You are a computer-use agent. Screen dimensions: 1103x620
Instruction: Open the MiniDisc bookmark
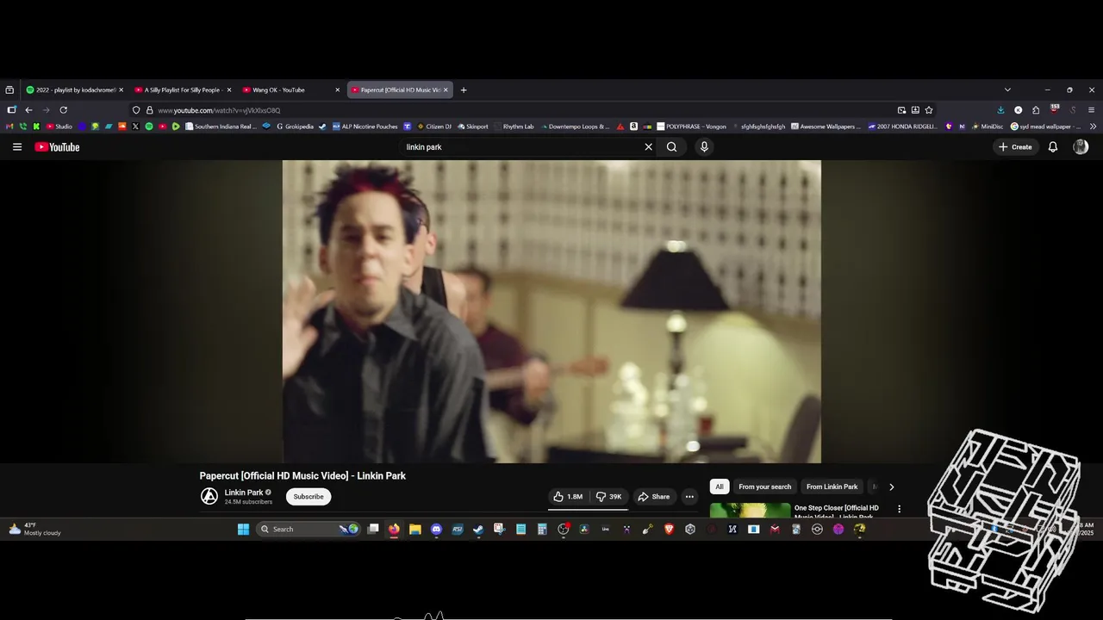click(x=988, y=127)
